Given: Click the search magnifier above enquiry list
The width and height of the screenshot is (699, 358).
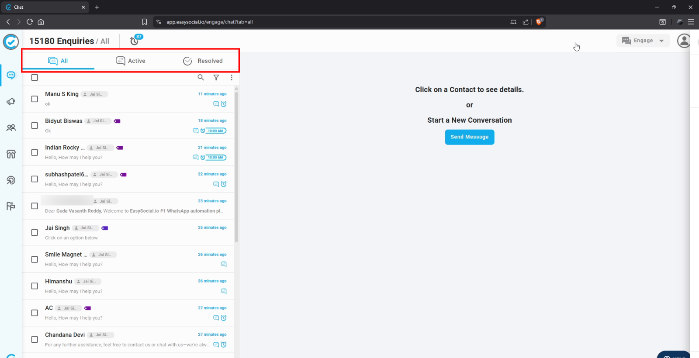Looking at the screenshot, I should 201,77.
